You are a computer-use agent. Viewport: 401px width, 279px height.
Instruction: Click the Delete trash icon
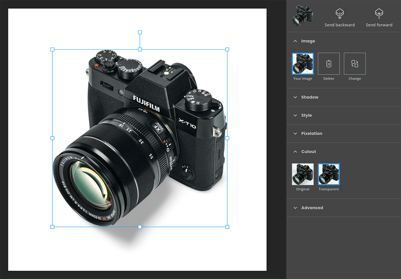pos(328,64)
